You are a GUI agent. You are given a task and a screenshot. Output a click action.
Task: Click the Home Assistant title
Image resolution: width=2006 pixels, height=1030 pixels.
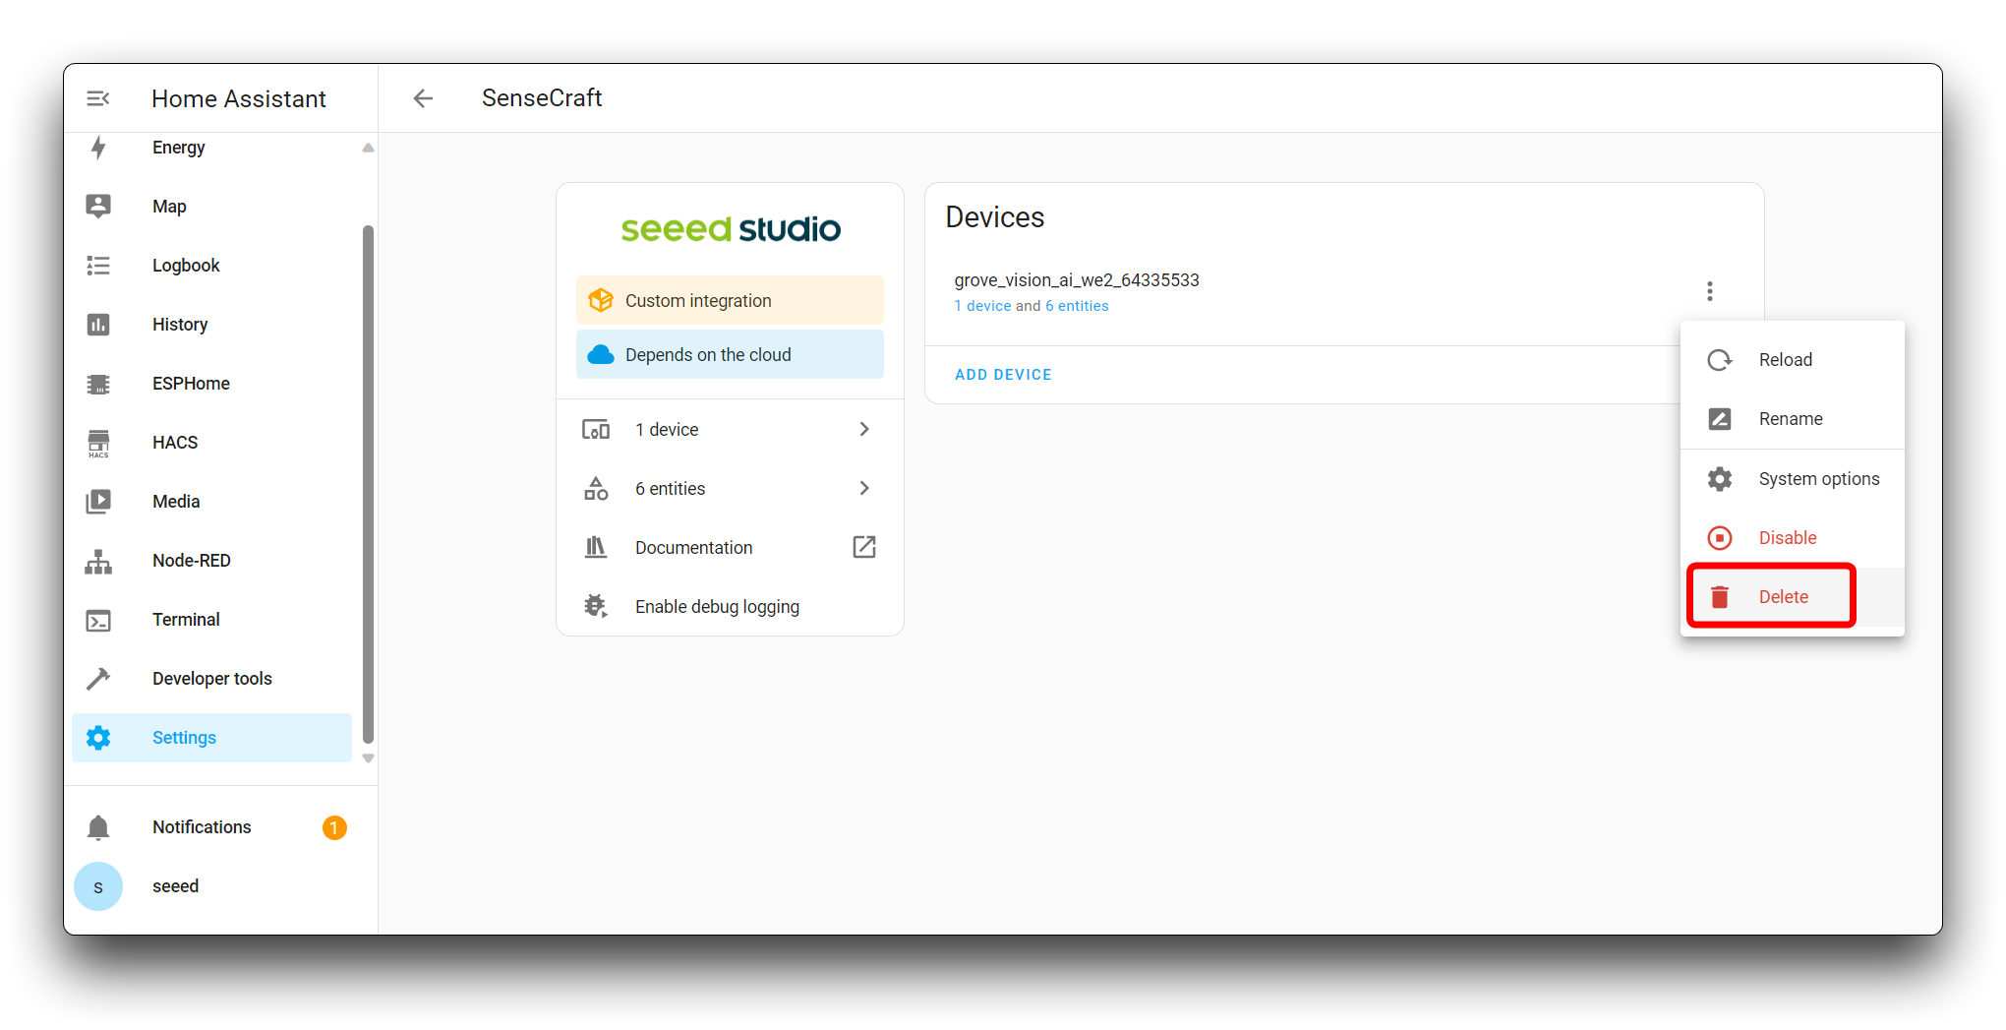239,98
